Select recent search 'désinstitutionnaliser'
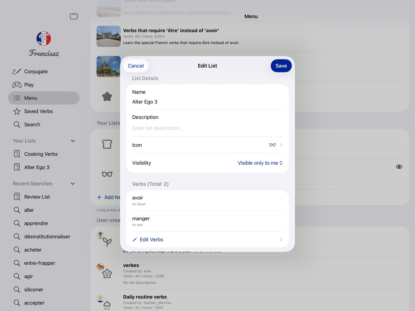 44,236
